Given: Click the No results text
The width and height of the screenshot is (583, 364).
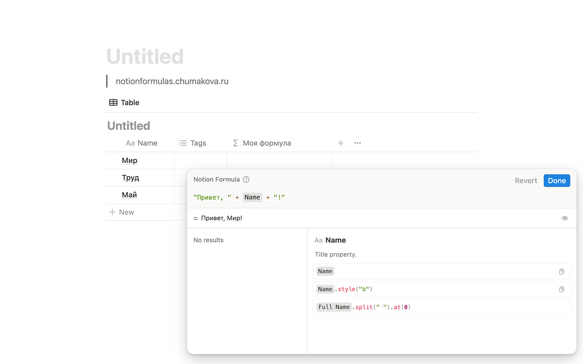Looking at the screenshot, I should click(x=209, y=240).
